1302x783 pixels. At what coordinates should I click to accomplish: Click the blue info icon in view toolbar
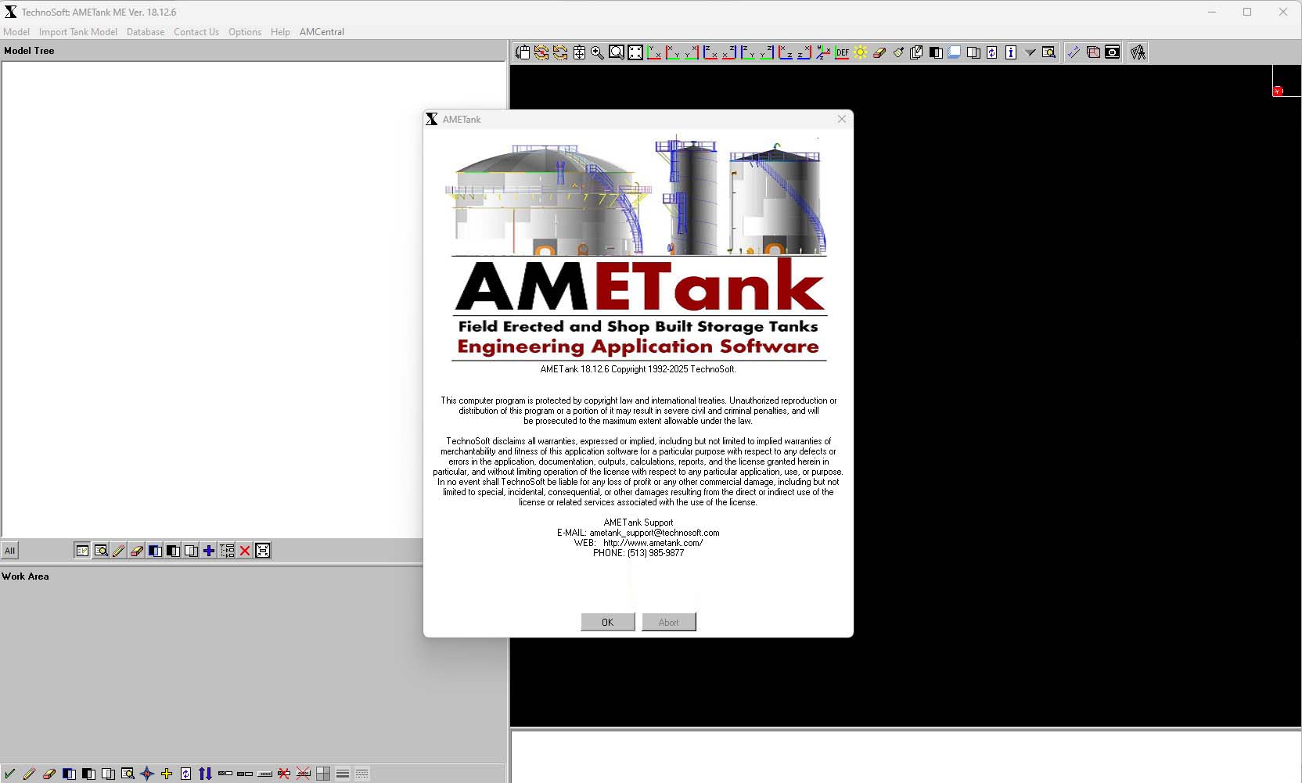point(1011,52)
